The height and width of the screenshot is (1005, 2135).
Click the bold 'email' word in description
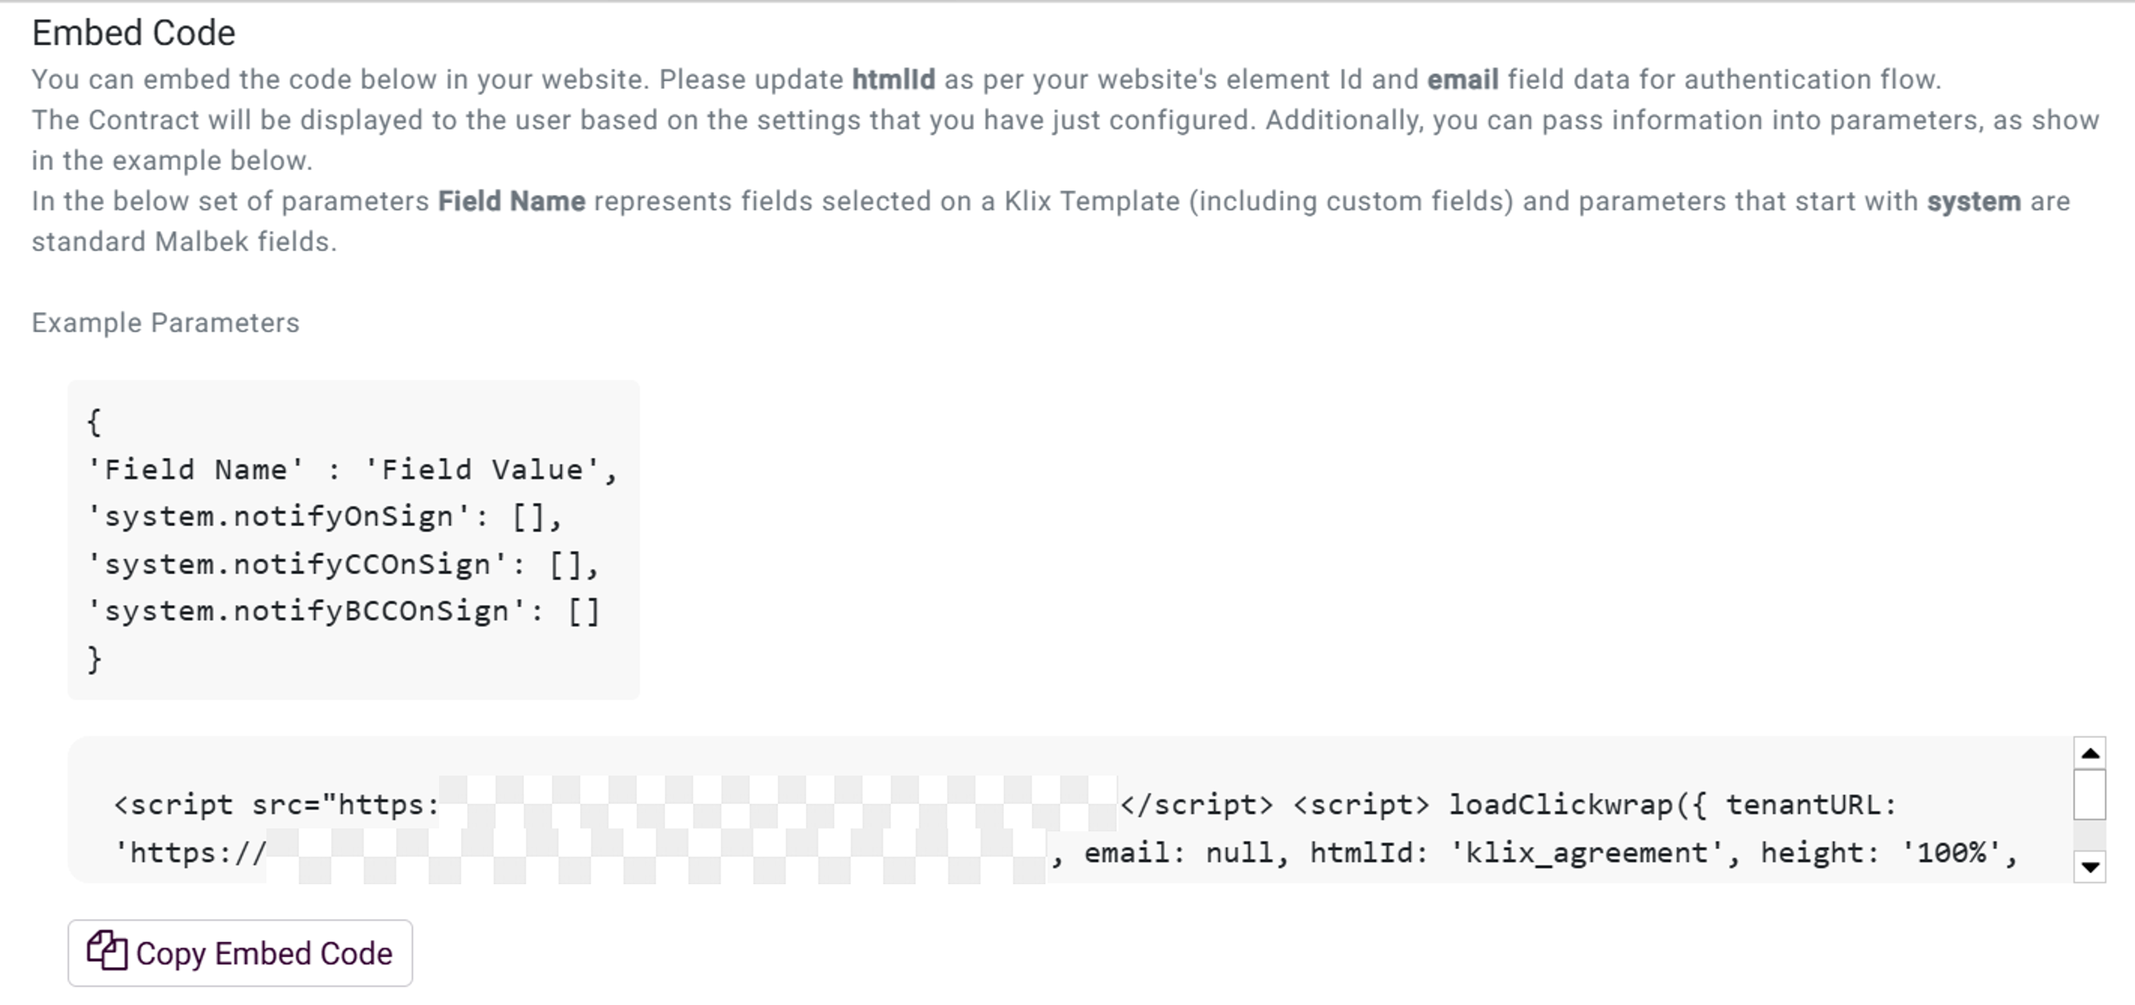1462,80
